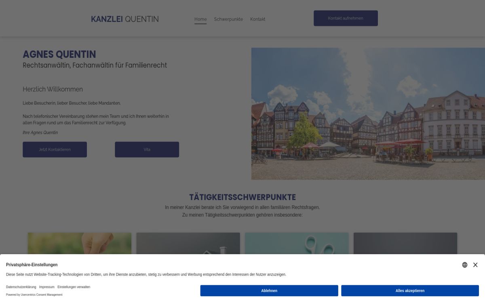Select the Home navigation item

pos(200,19)
